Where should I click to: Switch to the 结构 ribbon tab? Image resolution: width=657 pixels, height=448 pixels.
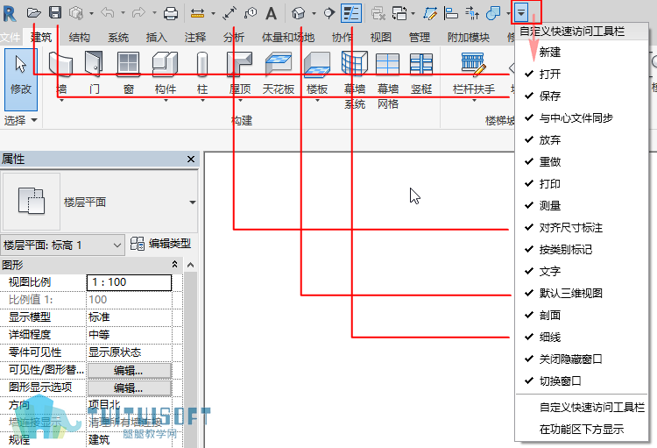(x=79, y=38)
